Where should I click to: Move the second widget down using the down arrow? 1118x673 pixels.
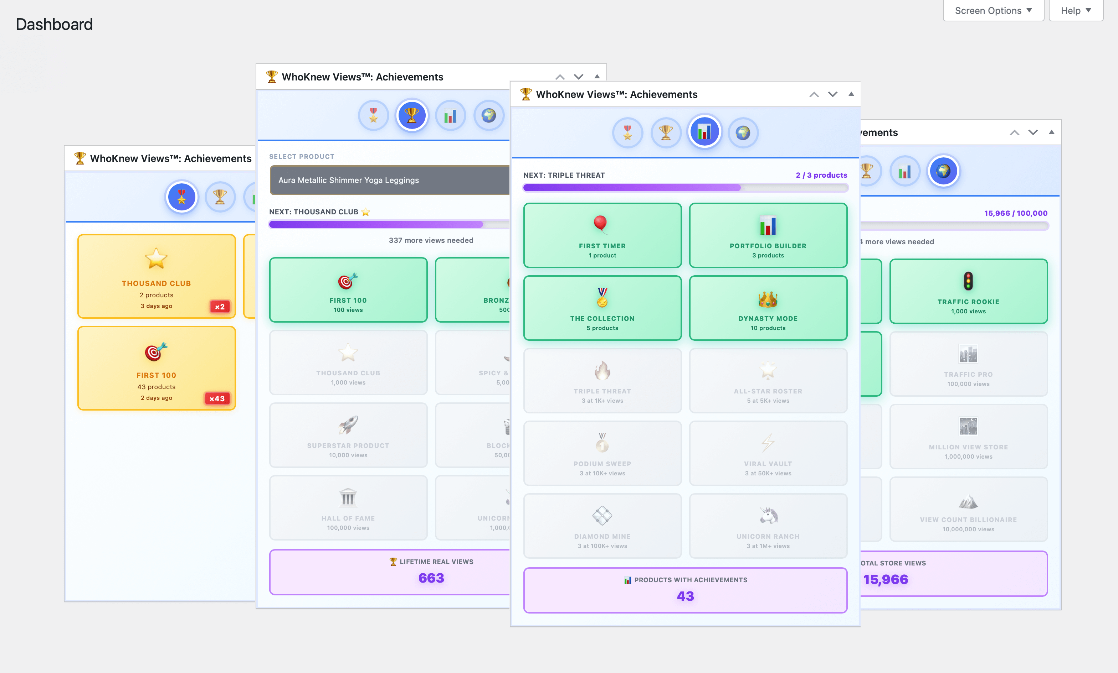pos(579,77)
